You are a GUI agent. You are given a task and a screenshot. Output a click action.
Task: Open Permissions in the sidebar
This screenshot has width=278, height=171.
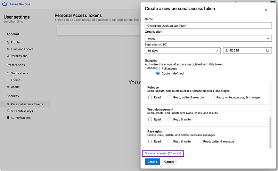click(19, 56)
